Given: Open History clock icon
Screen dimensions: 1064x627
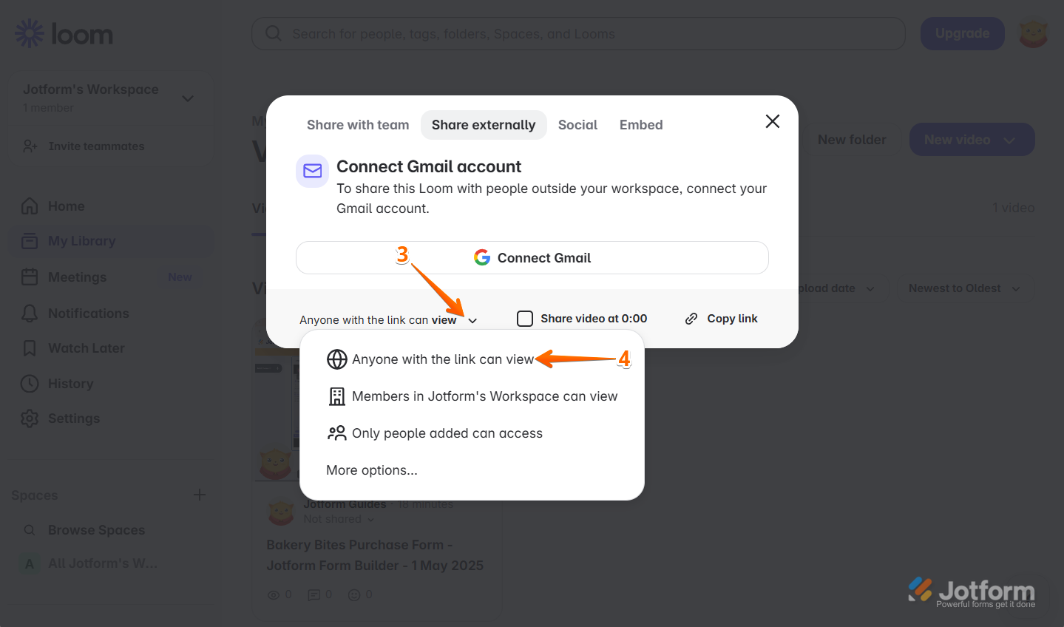Looking at the screenshot, I should click(x=30, y=384).
